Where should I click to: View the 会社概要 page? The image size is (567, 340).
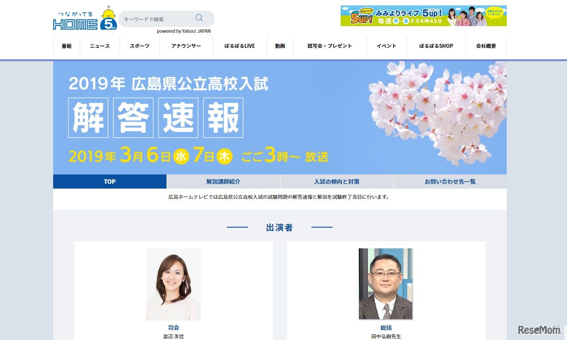(486, 46)
